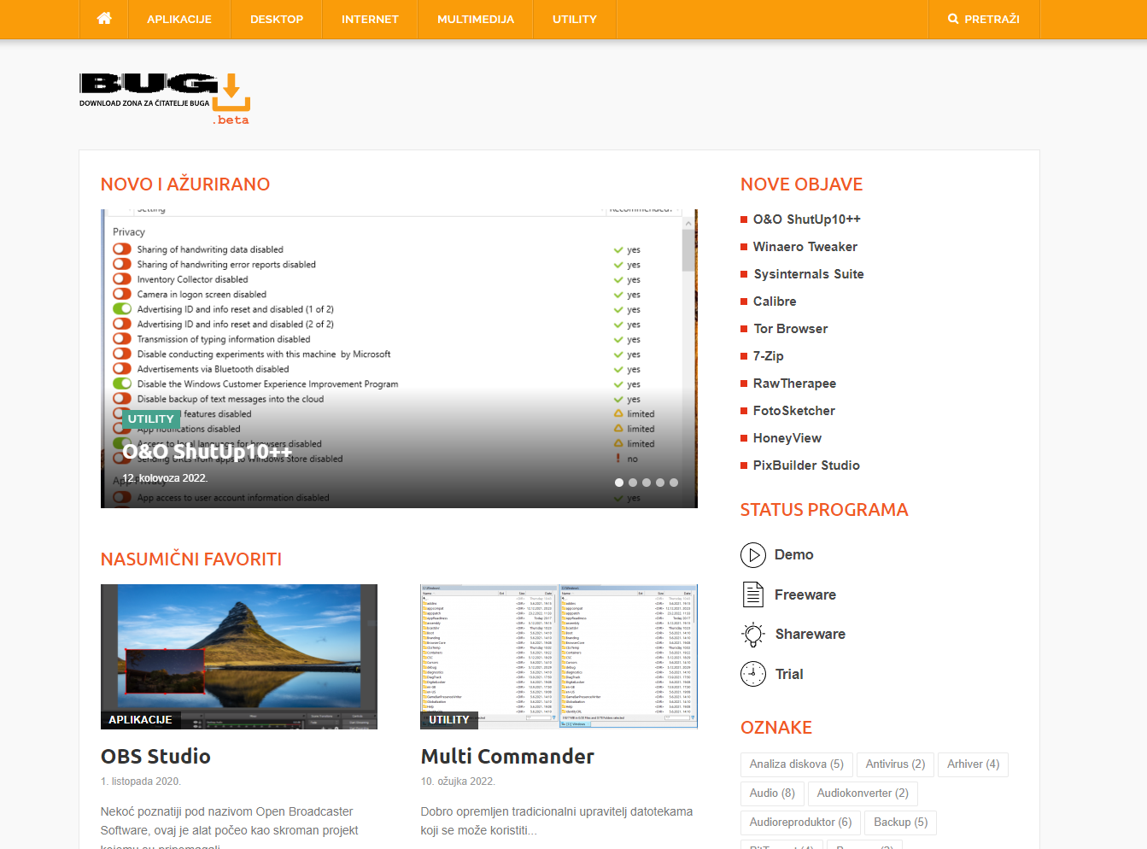This screenshot has width=1147, height=849.
Task: Open Winaero Tweaker link
Action: (805, 247)
